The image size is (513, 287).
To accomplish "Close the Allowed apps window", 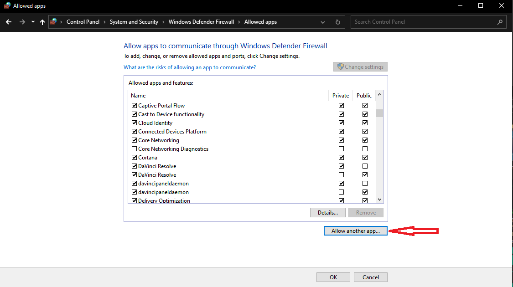I will coord(502,6).
